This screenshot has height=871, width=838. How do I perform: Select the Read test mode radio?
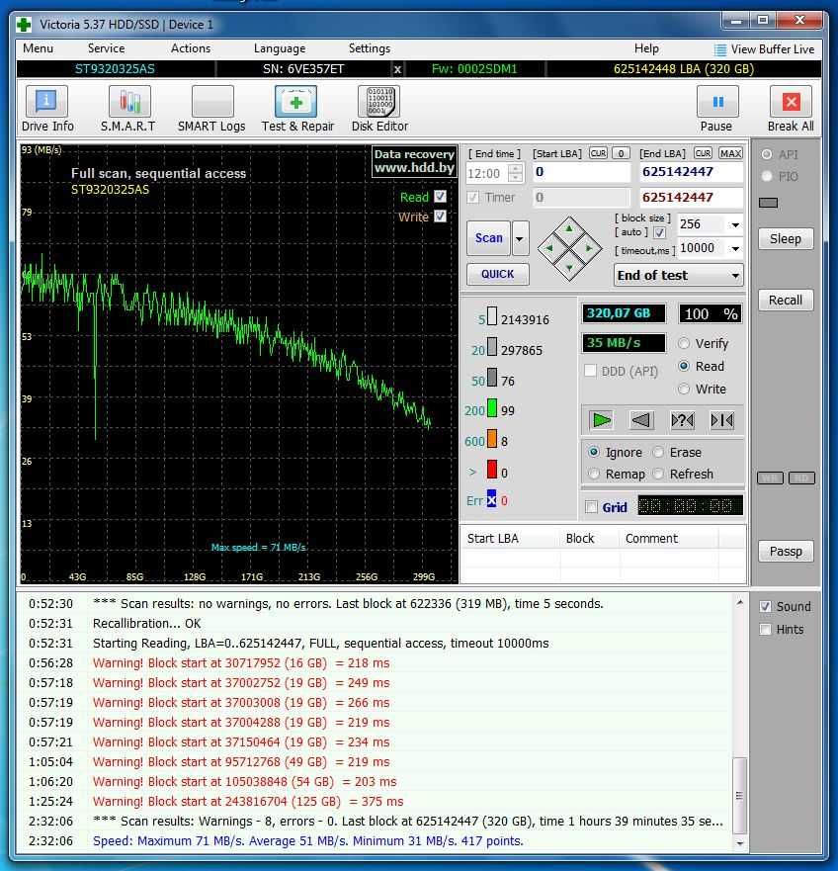684,366
